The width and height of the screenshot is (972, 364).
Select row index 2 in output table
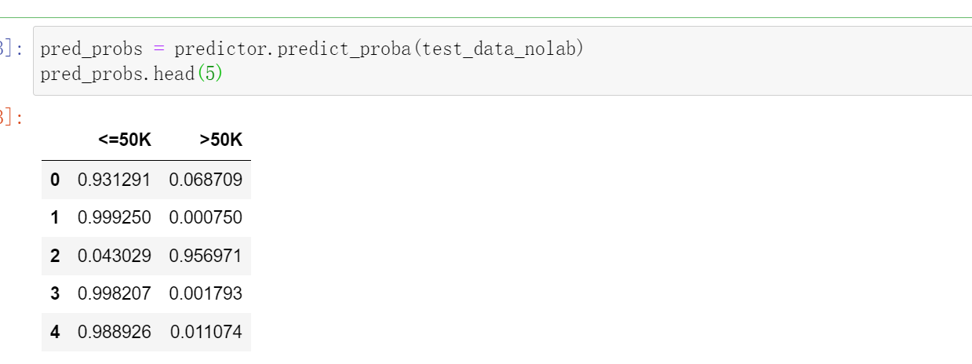55,256
